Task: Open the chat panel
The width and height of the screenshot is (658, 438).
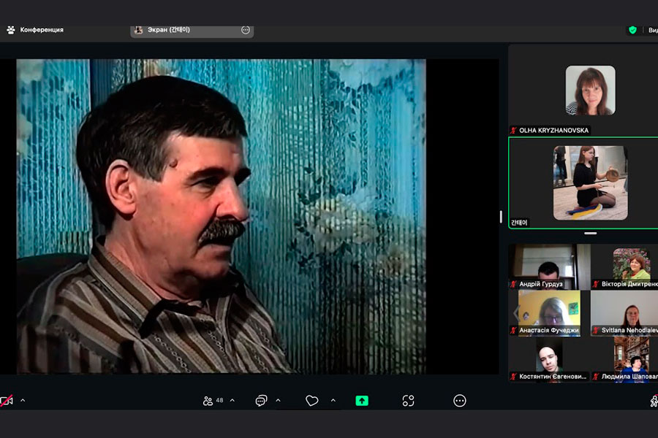Action: coord(261,401)
